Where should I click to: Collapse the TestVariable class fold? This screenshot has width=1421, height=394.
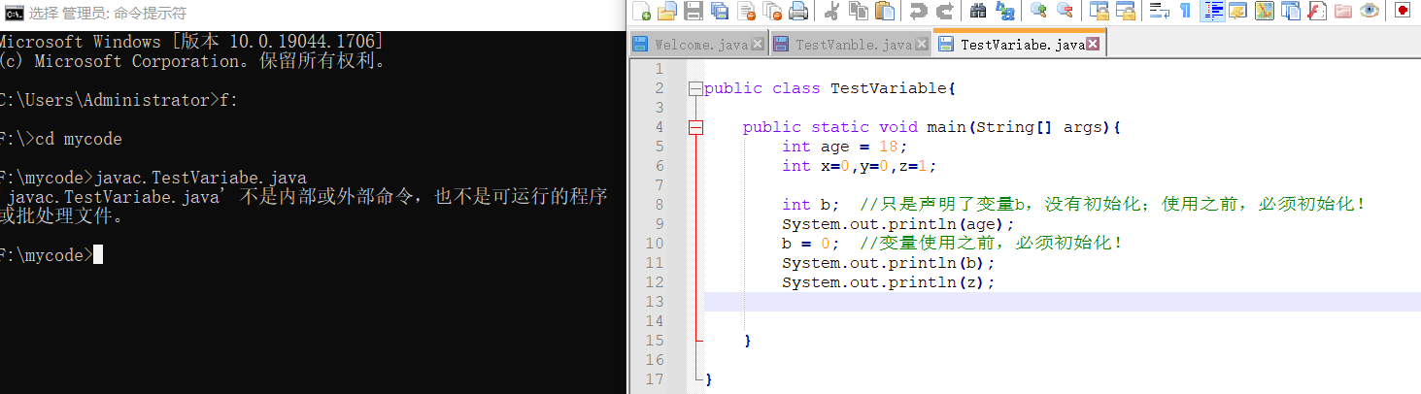click(x=694, y=88)
